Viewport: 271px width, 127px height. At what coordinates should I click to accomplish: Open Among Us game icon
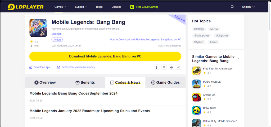pos(197,97)
